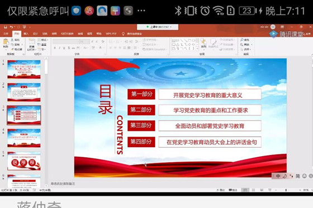The image size is (313, 208).
Task: Select slide 2 thumbnail in panel
Action: click(x=24, y=92)
